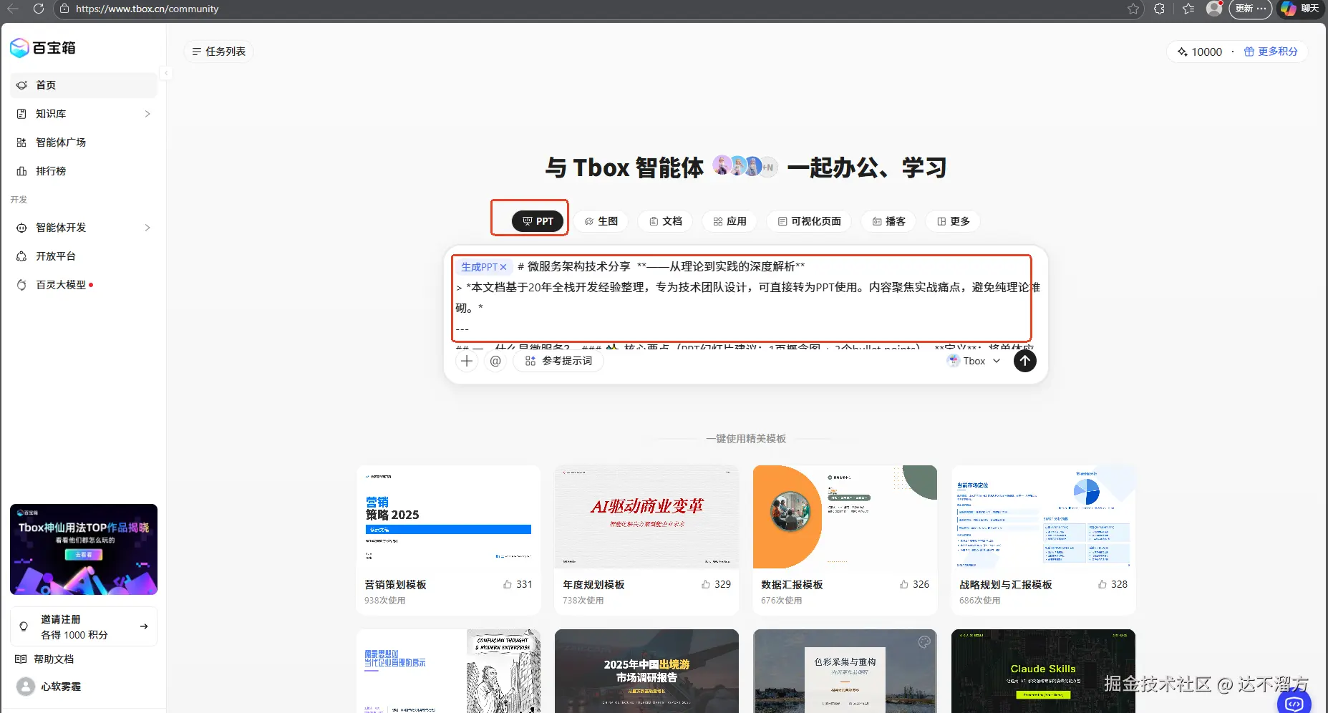The width and height of the screenshot is (1328, 713).
Task: Send the prompt with the arrow button
Action: (x=1025, y=361)
